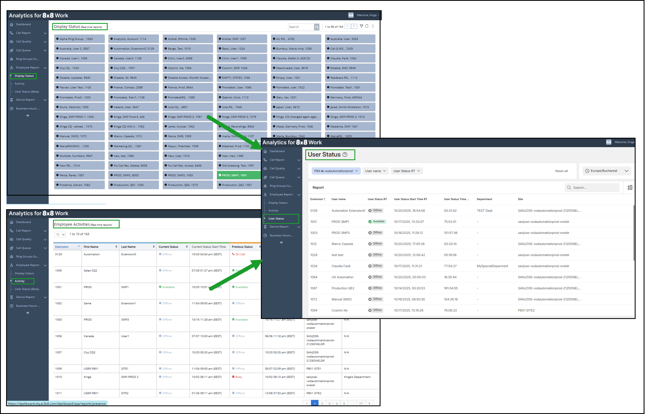Sort by the Last Name column arrows
This screenshot has height=414, width=645.
tap(154, 247)
